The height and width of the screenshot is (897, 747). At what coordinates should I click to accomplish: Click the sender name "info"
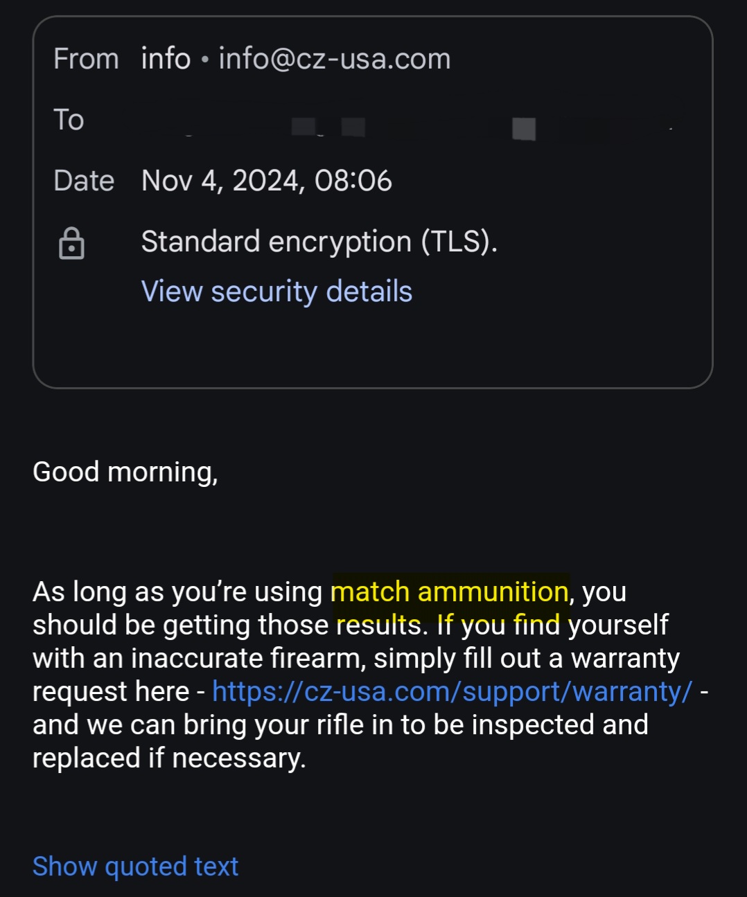coord(166,59)
